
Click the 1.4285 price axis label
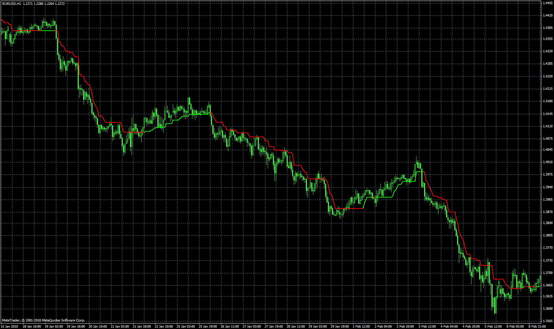[548, 64]
